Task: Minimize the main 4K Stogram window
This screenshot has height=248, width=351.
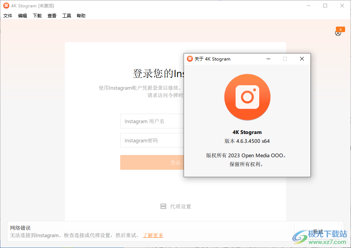Action: 309,6
